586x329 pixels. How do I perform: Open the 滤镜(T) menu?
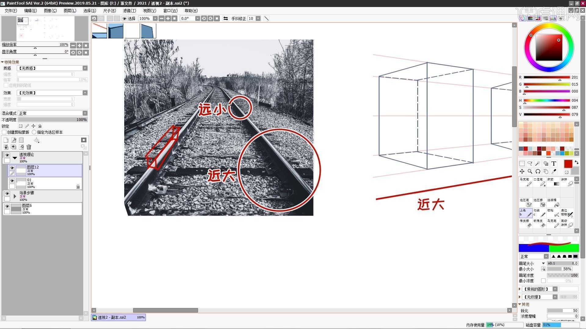pyautogui.click(x=129, y=11)
